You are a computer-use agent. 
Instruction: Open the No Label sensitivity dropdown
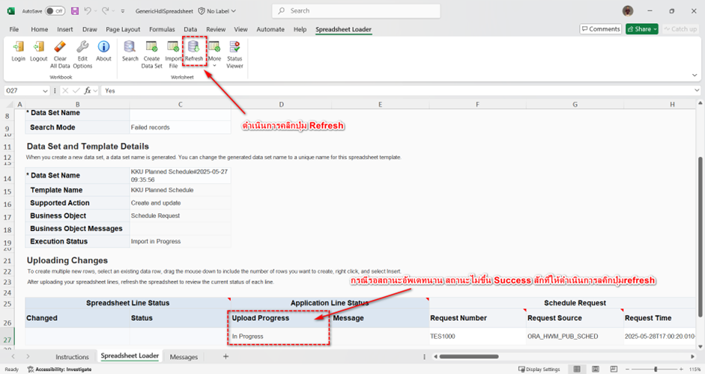click(217, 11)
